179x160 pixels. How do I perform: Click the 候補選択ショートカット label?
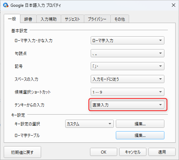coord(33,92)
